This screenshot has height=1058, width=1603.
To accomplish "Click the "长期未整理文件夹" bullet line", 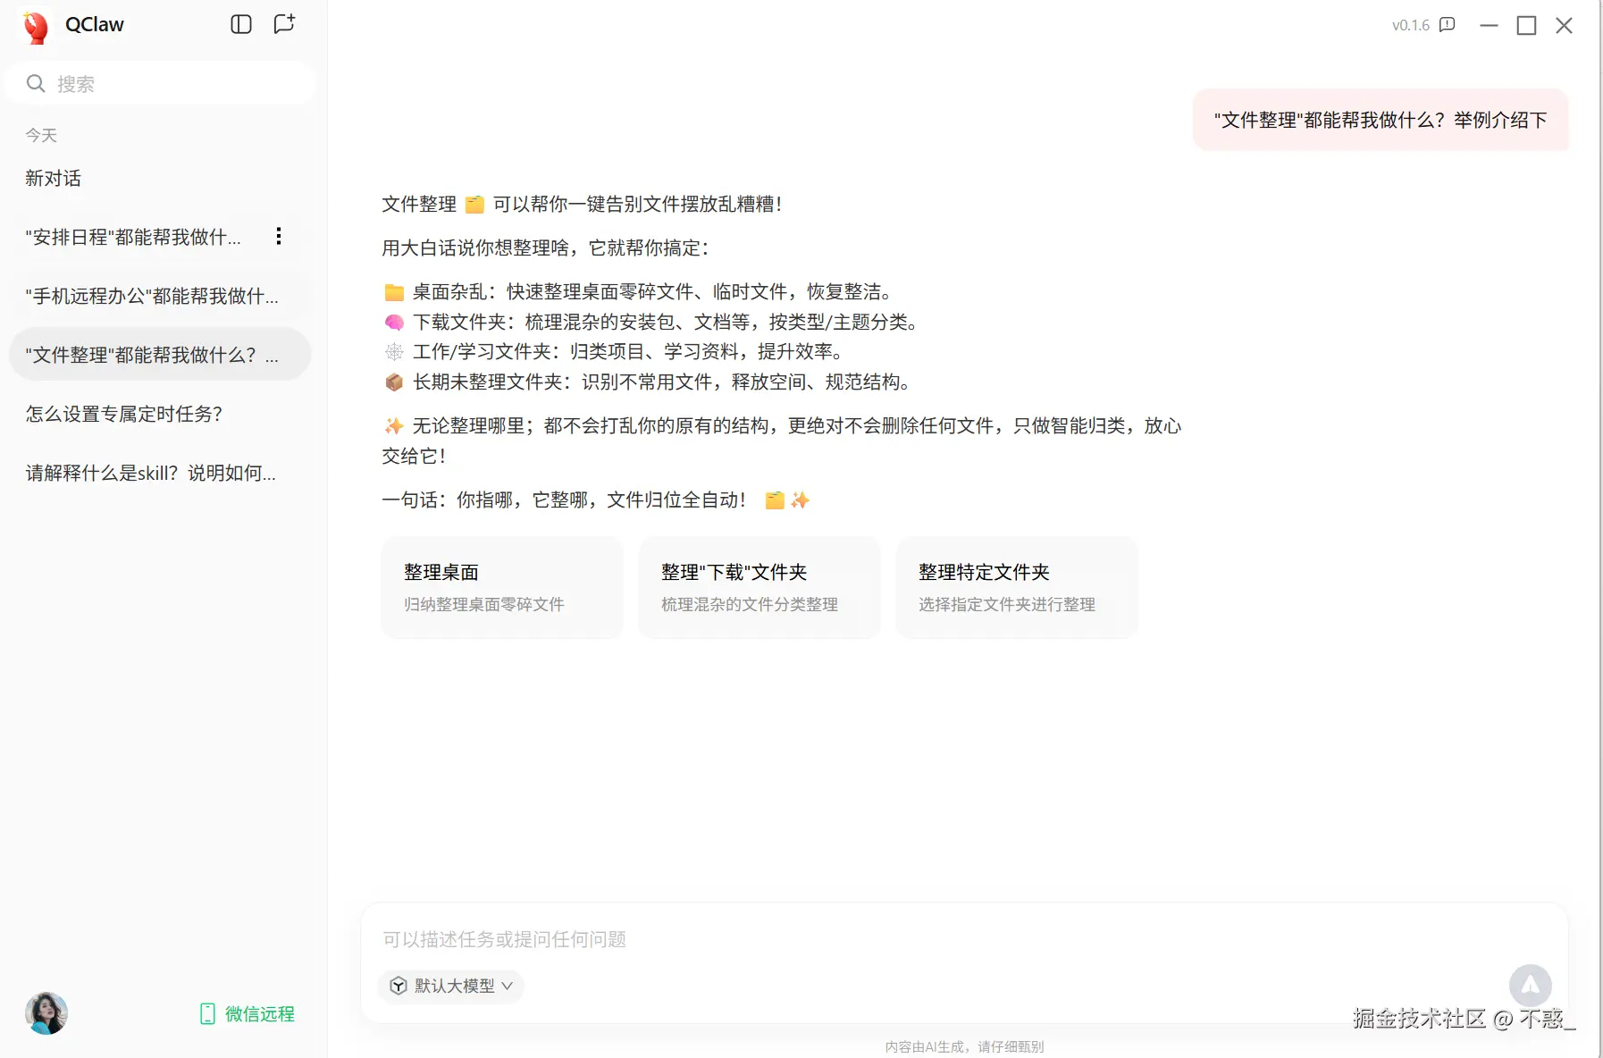I will 647,382.
